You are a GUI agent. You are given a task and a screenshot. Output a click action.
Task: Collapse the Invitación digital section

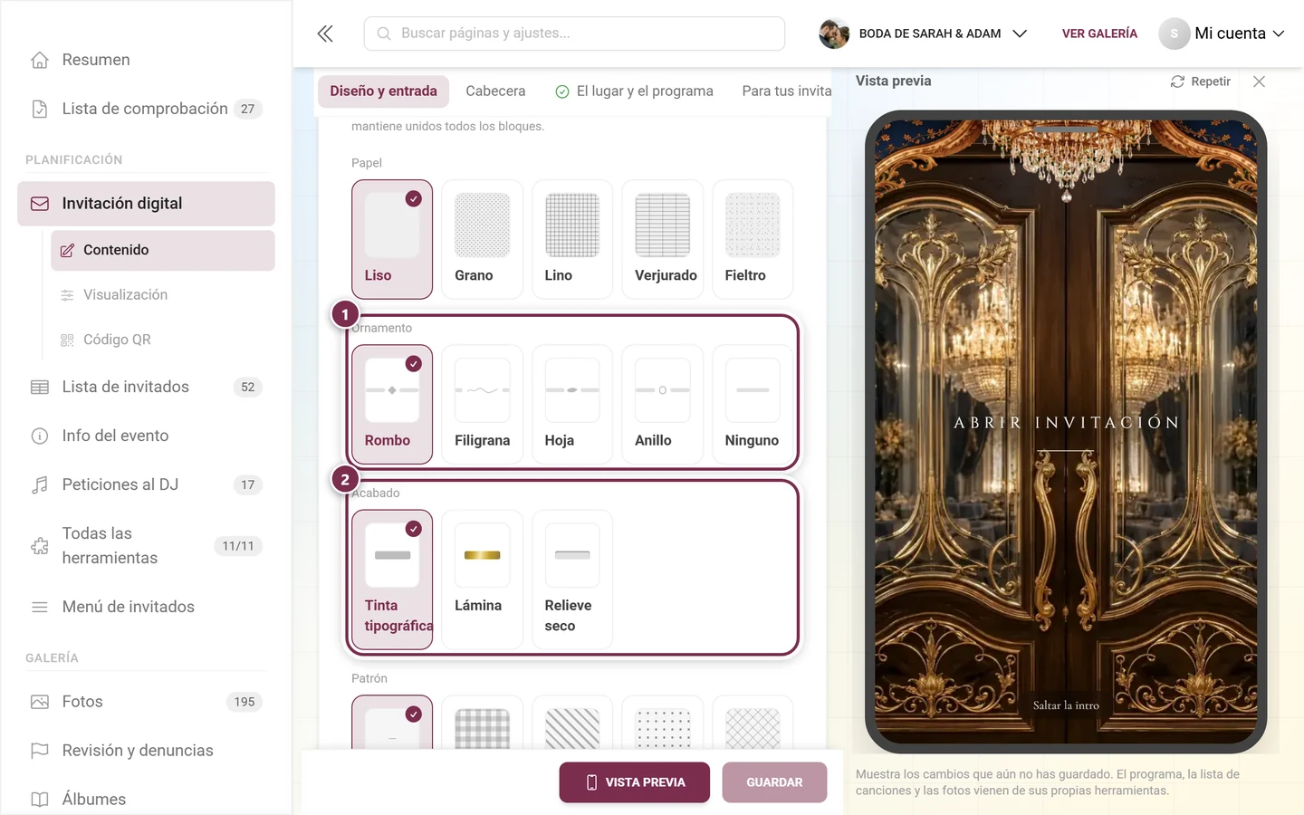coord(146,204)
